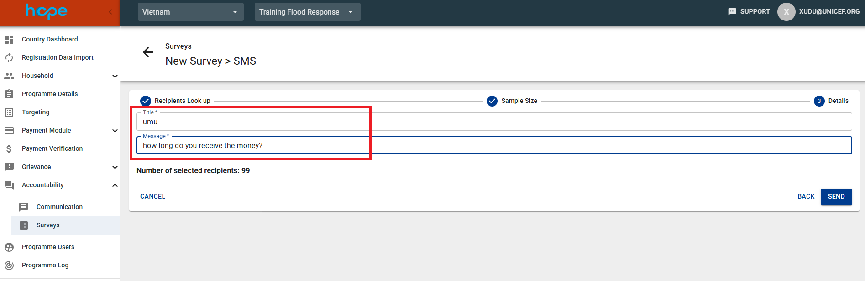Collapse the sidebar with chevron near logo

pyautogui.click(x=110, y=12)
